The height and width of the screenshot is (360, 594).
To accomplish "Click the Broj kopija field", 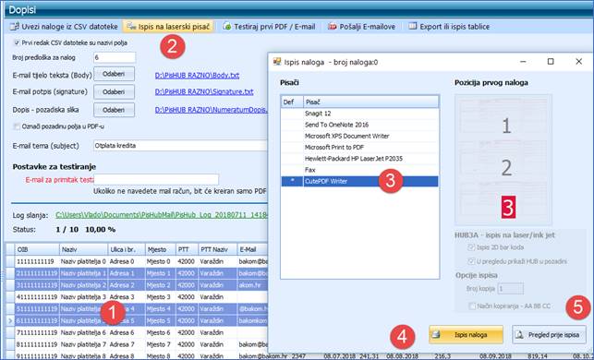I will tap(510, 288).
